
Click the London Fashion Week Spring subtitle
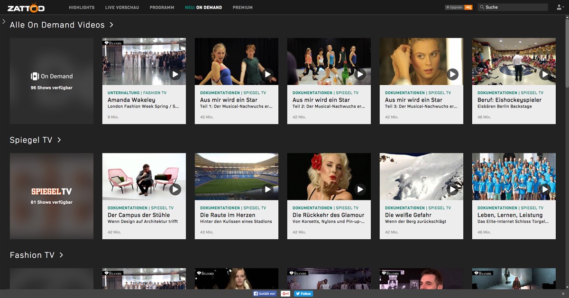(x=143, y=107)
